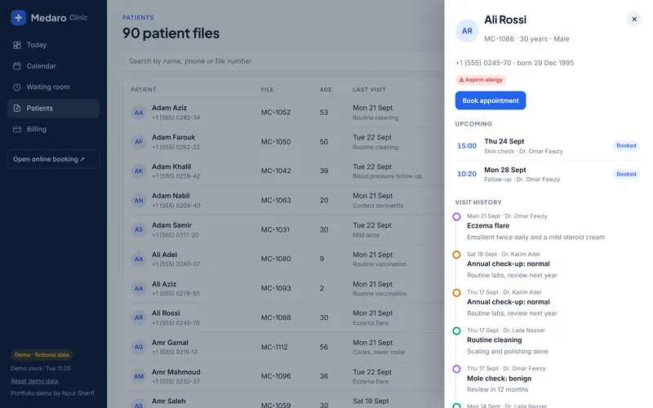Click Mild acne last visit text
Image resolution: width=653 pixels, height=408 pixels.
[366, 235]
